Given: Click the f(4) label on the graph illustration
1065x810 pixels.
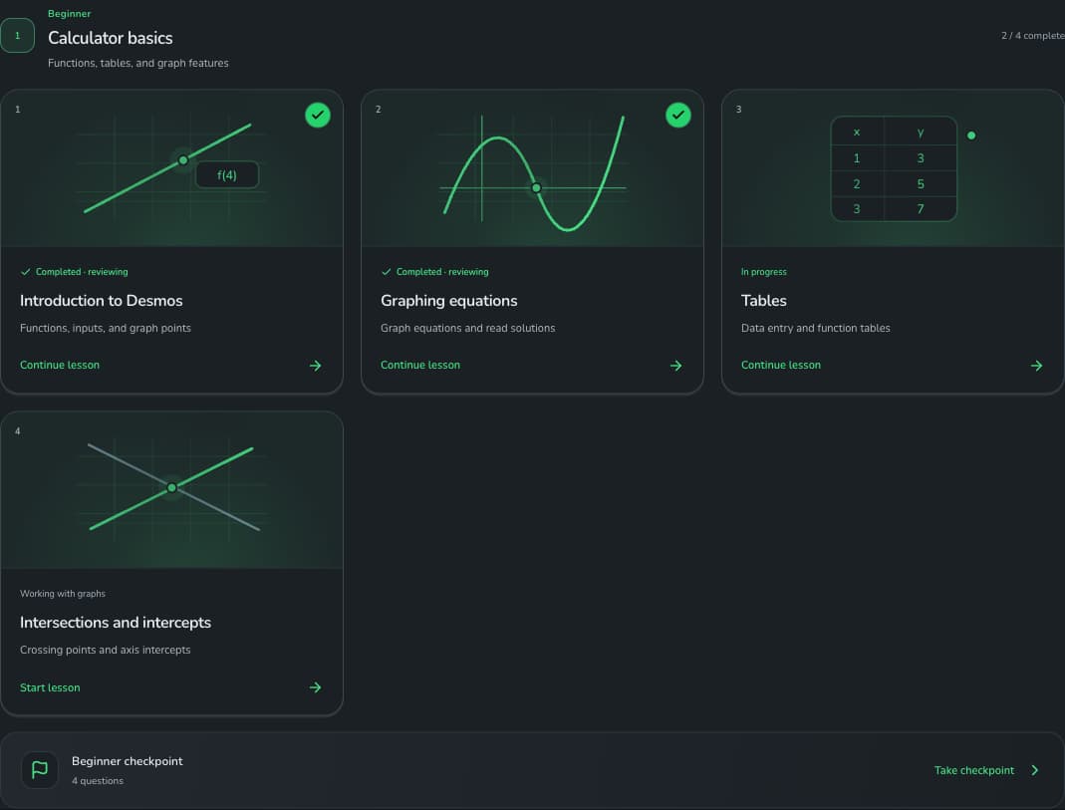Looking at the screenshot, I should 227,175.
